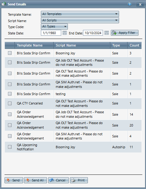The image size is (146, 189).
Task: Expand the All Templates dropdown
Action: coord(80,14)
